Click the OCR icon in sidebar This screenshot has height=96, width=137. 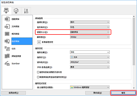(x=7, y=49)
